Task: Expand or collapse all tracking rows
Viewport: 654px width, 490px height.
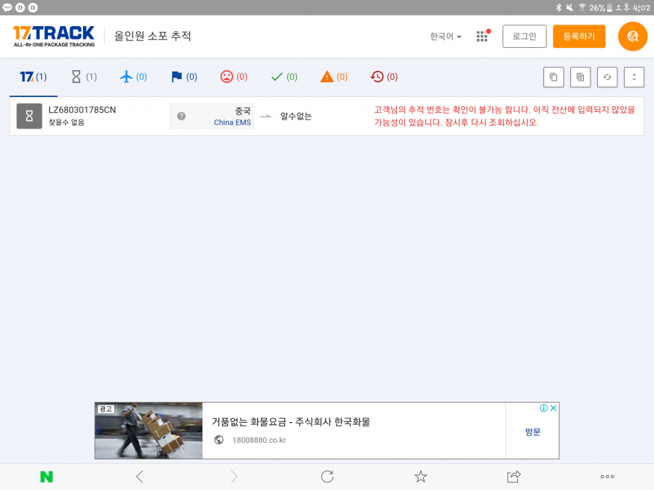Action: 634,77
